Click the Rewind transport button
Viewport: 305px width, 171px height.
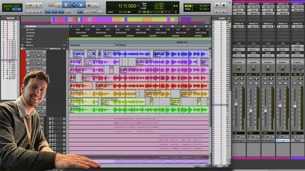click(x=224, y=12)
